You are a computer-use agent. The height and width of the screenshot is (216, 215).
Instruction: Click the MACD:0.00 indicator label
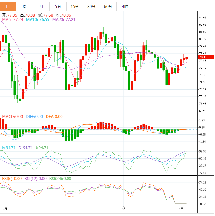pyautogui.click(x=12, y=117)
